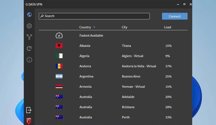Click the 37% load value for Andorra
This screenshot has width=216, height=125.
(x=168, y=66)
